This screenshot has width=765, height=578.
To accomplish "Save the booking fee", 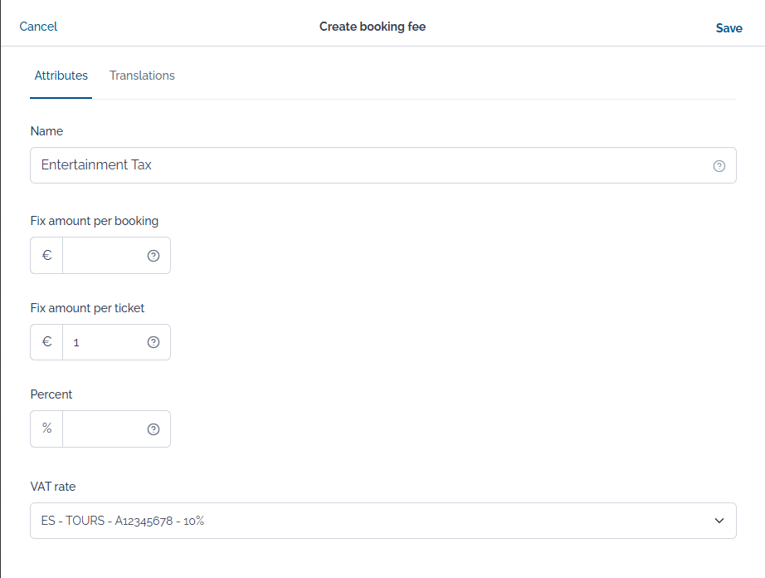I will 728,28.
